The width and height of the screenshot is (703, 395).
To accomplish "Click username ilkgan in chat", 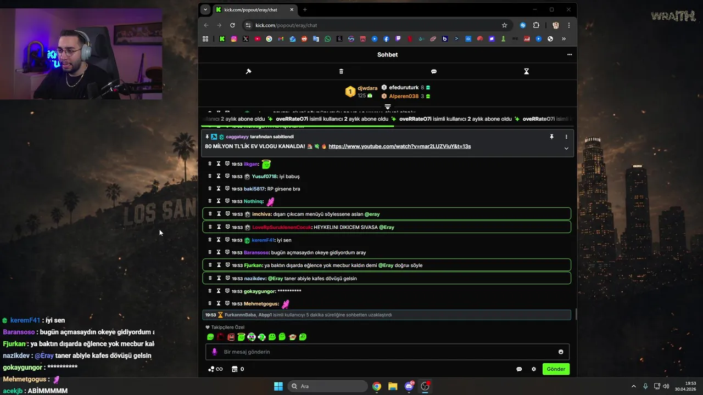I will point(251,164).
